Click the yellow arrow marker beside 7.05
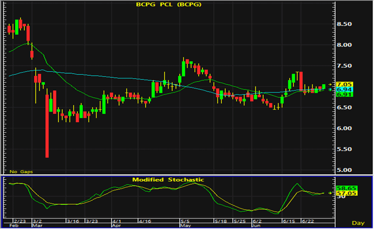 (x=330, y=84)
